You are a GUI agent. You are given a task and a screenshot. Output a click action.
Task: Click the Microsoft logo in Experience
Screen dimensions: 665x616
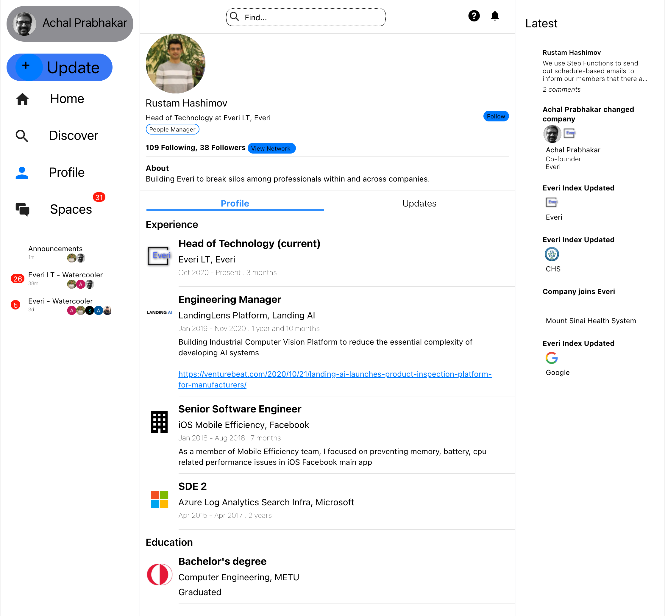[160, 499]
